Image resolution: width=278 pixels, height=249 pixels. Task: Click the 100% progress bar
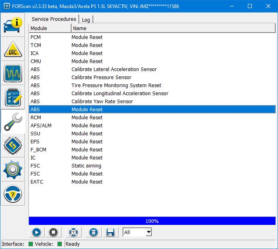point(152,221)
